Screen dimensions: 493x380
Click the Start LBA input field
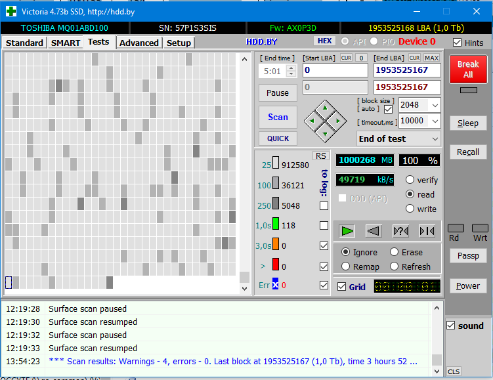tap(335, 70)
